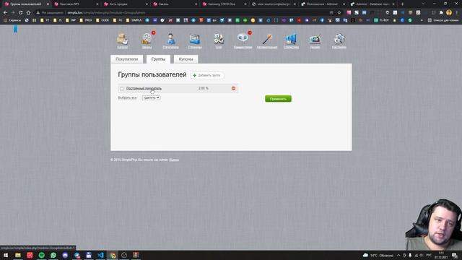Open the Chrome extensions puzzle icon
The image size is (462, 260).
click(441, 13)
